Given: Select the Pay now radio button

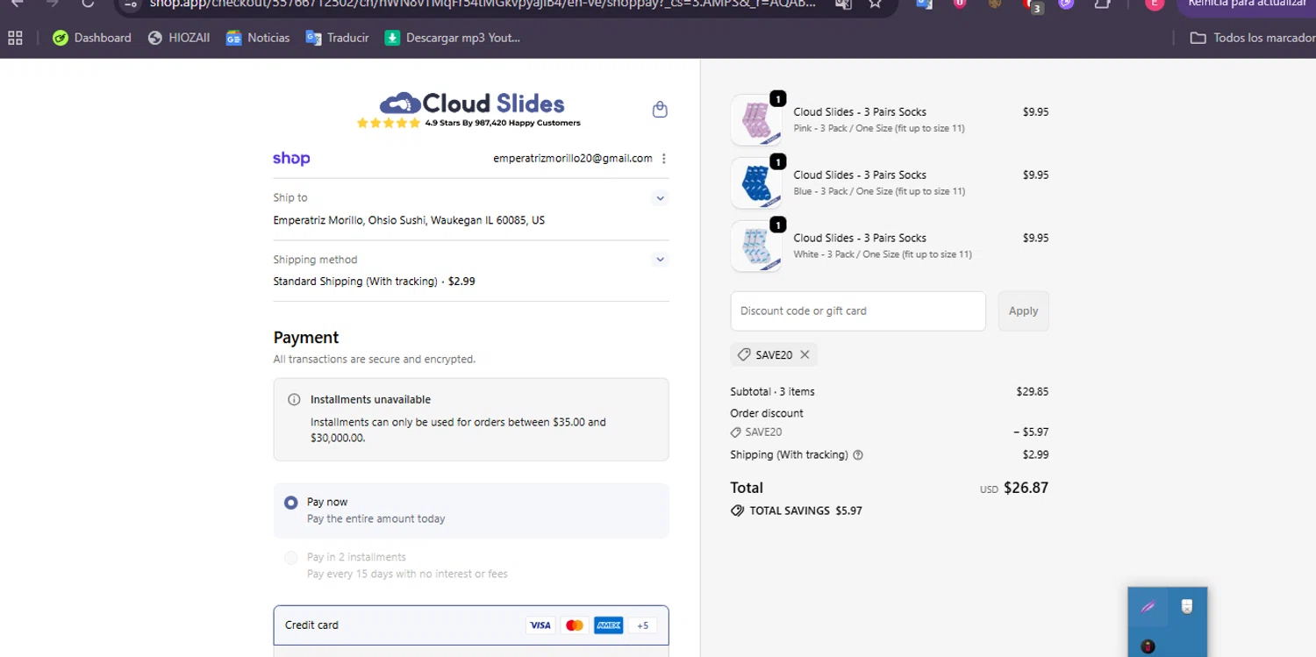Looking at the screenshot, I should click(x=290, y=503).
